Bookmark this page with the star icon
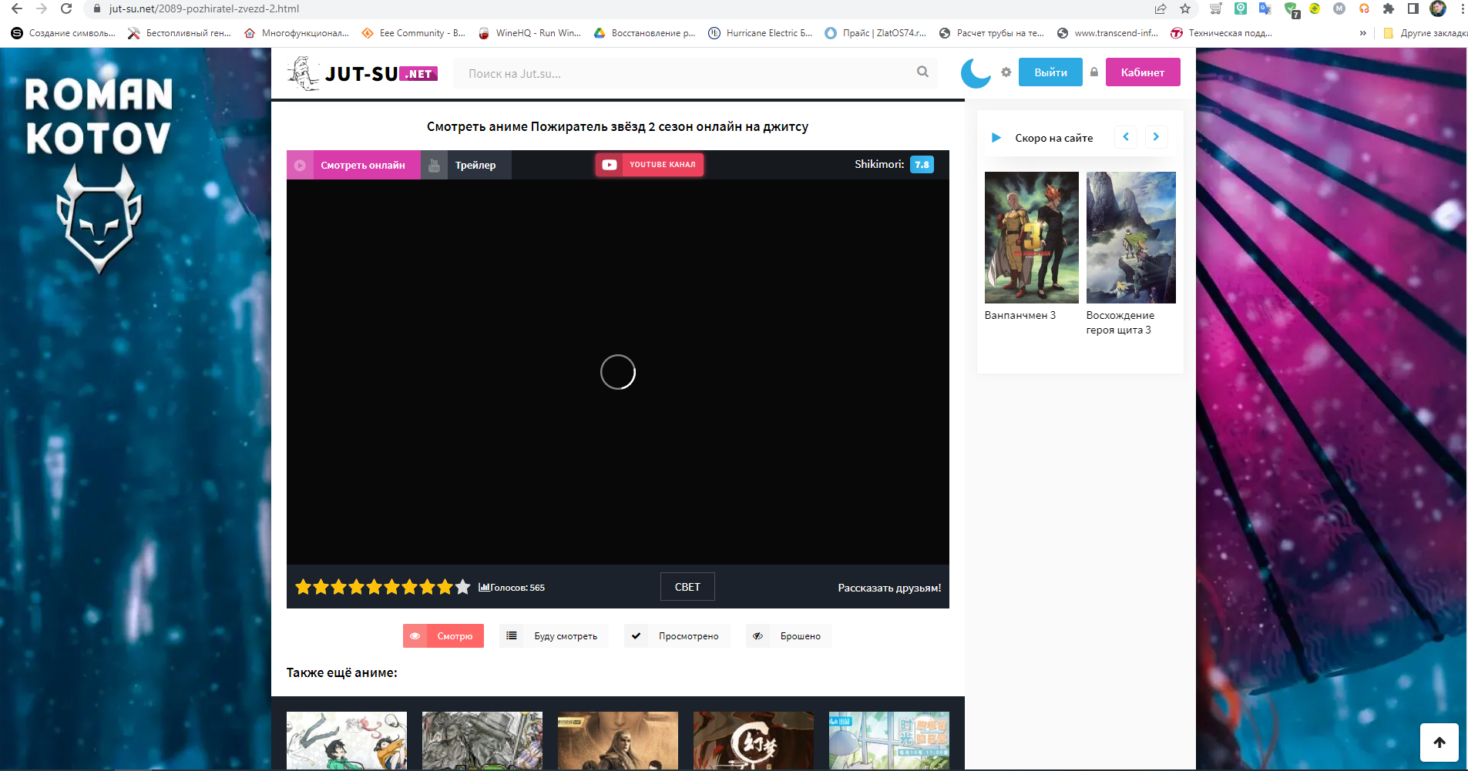The width and height of the screenshot is (1468, 771). pos(1185,9)
